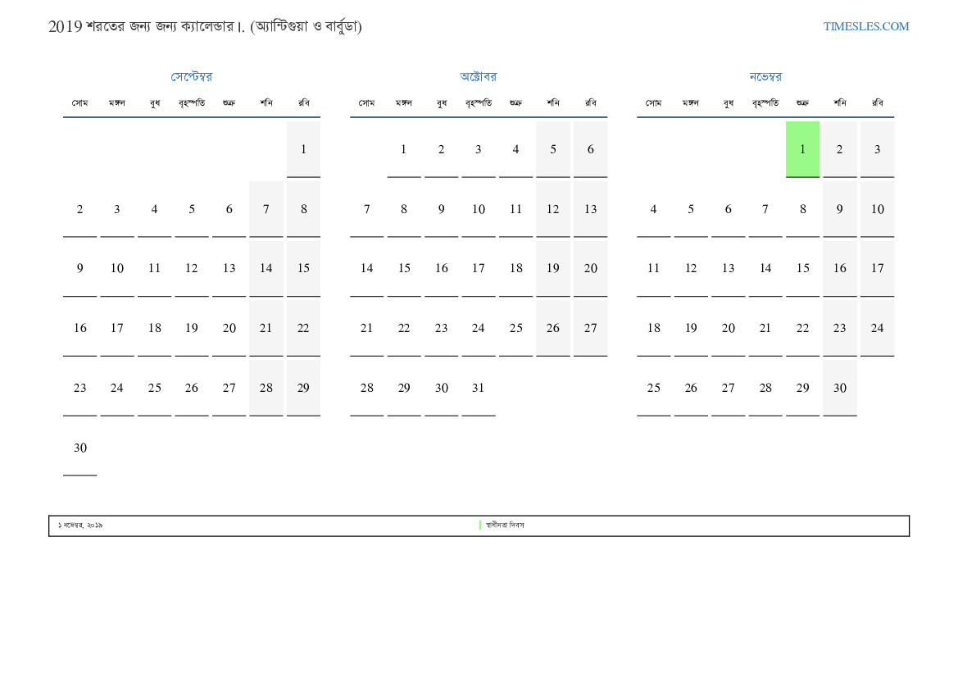Select September 18 in the calendar
This screenshot has height=678, width=958.
154,328
